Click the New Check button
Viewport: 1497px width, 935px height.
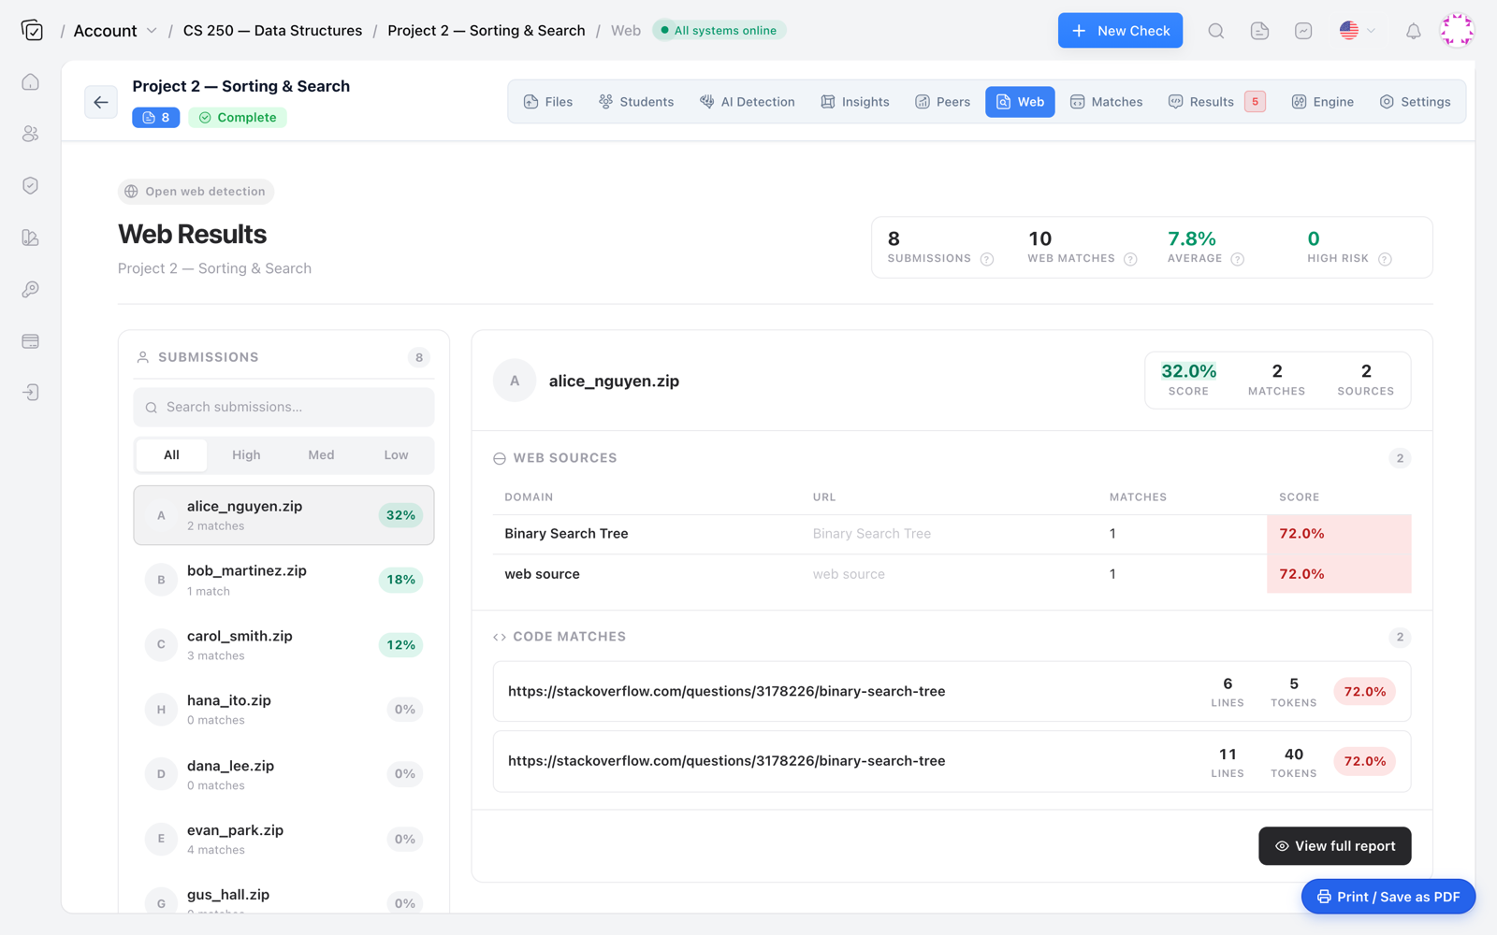tap(1120, 31)
